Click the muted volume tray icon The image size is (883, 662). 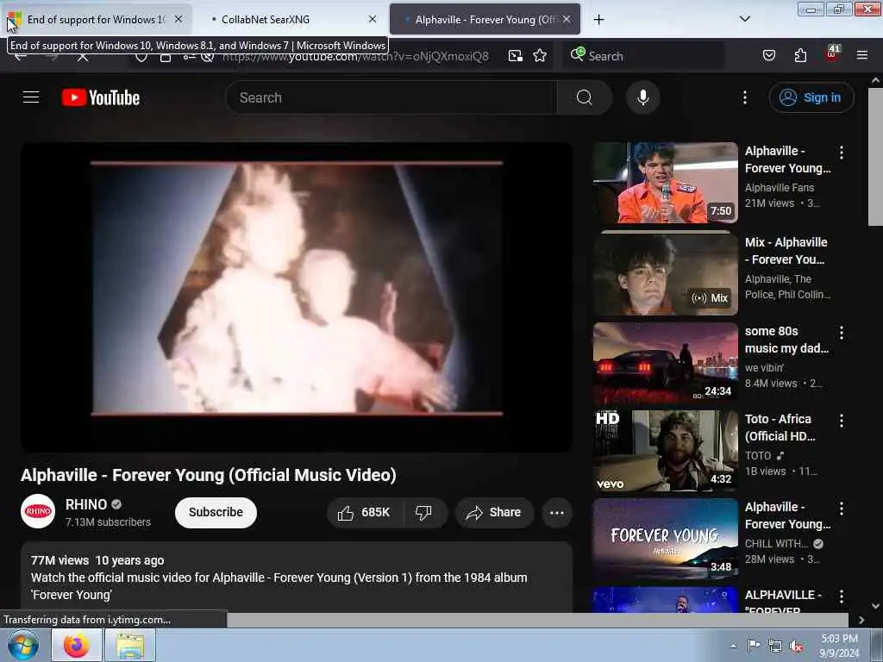point(796,646)
